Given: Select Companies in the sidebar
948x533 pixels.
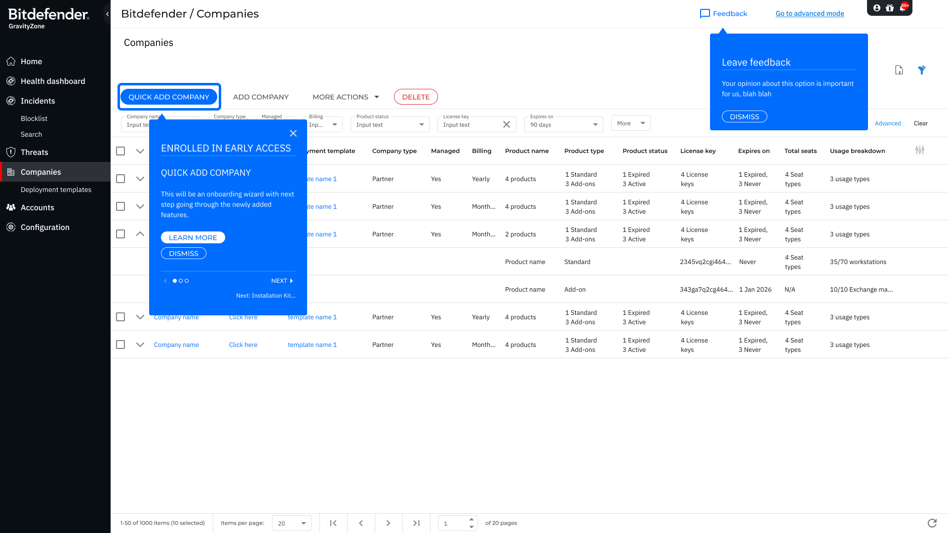Looking at the screenshot, I should click(55, 172).
